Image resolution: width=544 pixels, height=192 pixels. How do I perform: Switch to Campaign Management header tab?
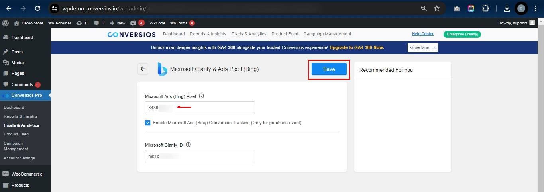[327, 34]
